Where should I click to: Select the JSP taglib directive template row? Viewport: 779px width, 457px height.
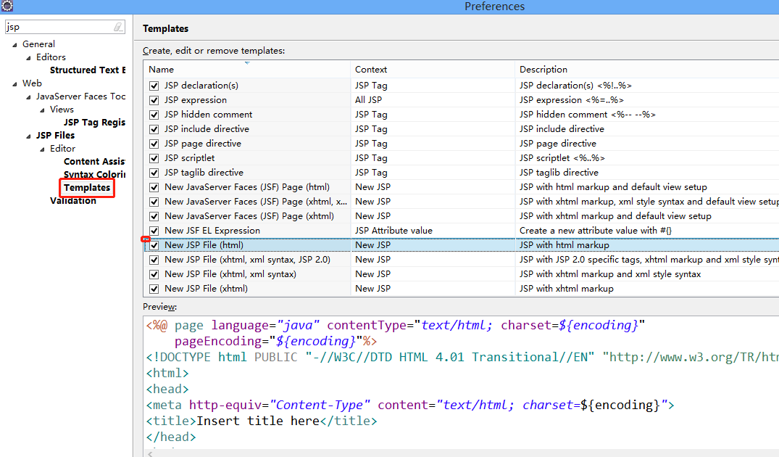204,173
